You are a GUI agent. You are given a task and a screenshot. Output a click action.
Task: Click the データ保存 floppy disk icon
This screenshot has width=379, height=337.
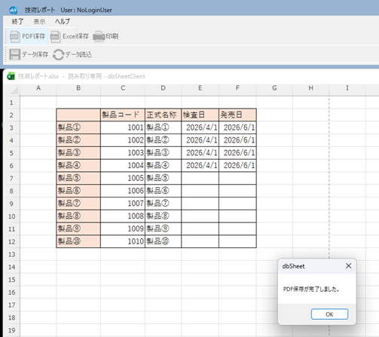[15, 54]
